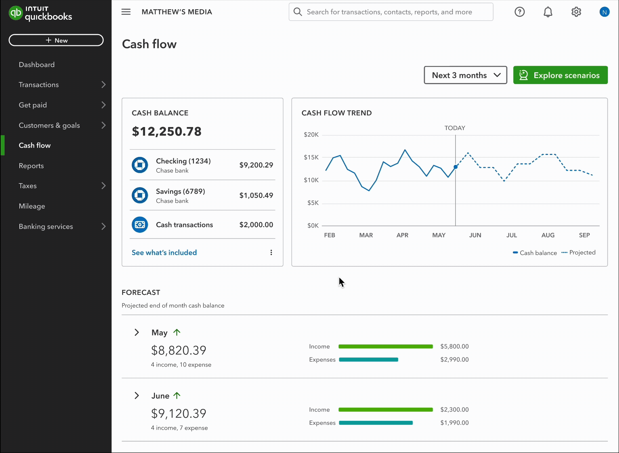Screen dimensions: 619x453
Task: Open the user profile avatar N
Action: click(604, 12)
